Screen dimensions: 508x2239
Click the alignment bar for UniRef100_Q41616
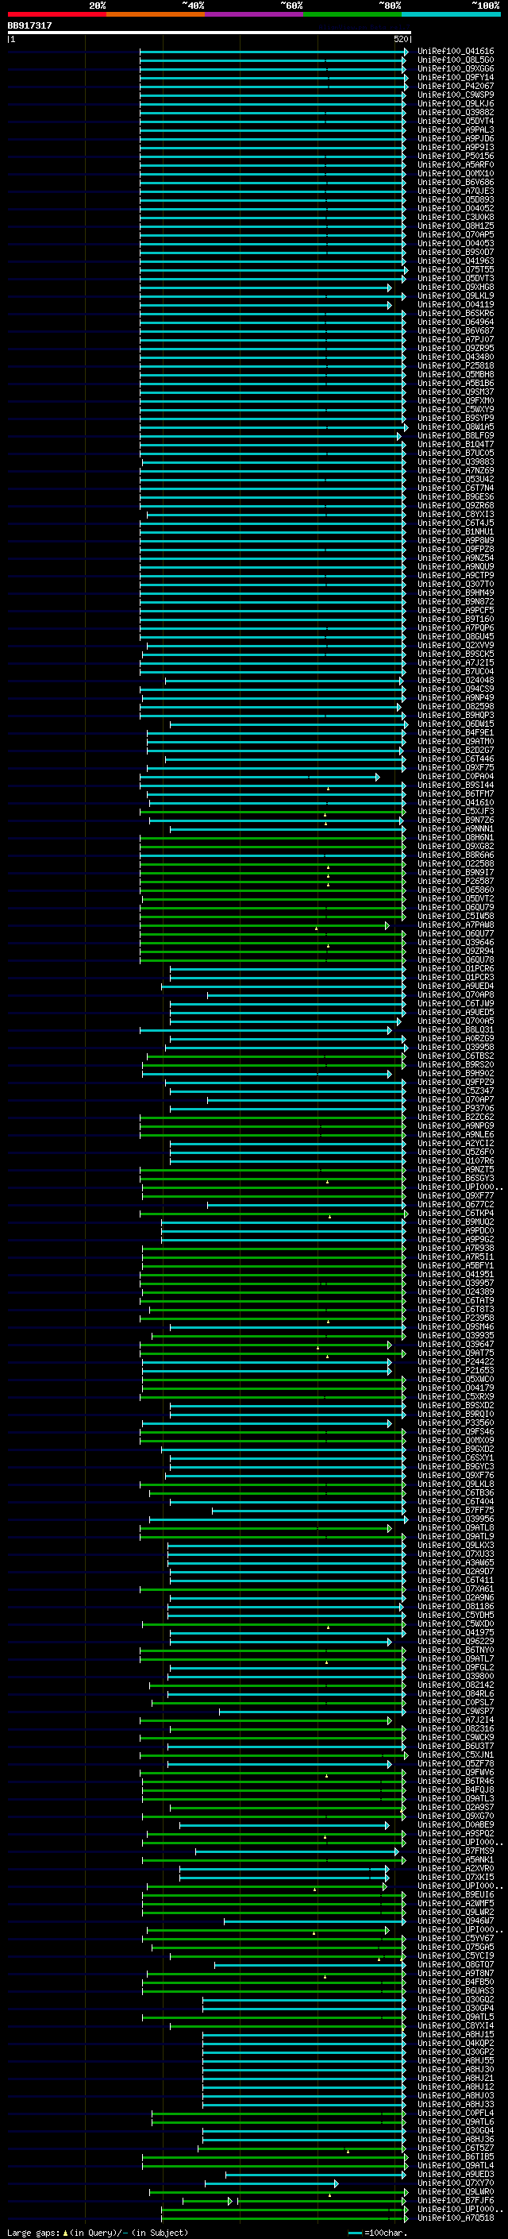(x=274, y=52)
